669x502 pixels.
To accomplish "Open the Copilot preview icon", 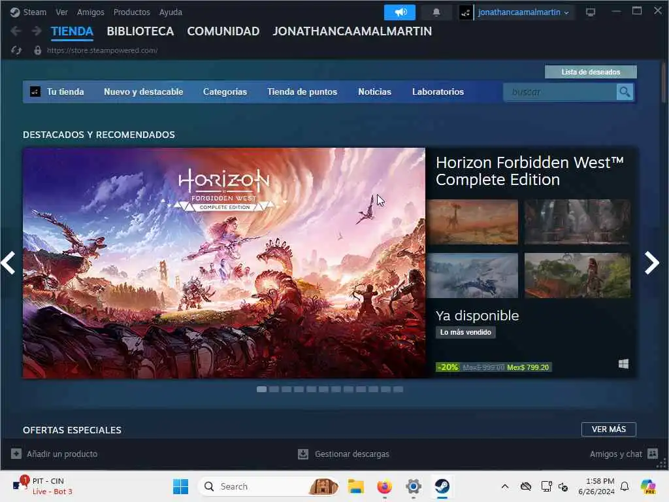I will point(648,486).
